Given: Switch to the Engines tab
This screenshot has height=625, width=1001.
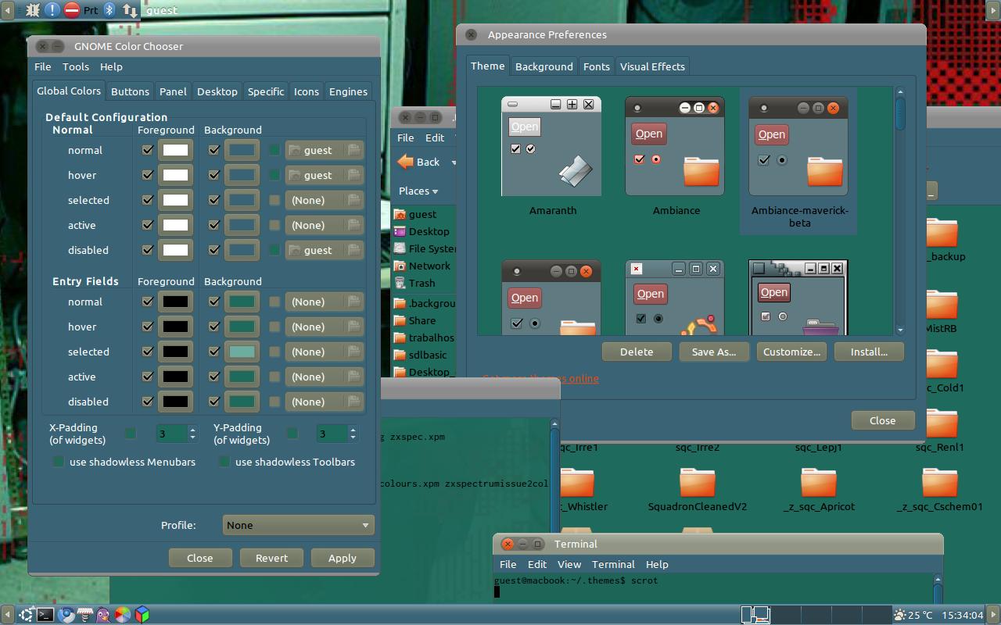Looking at the screenshot, I should click(348, 91).
